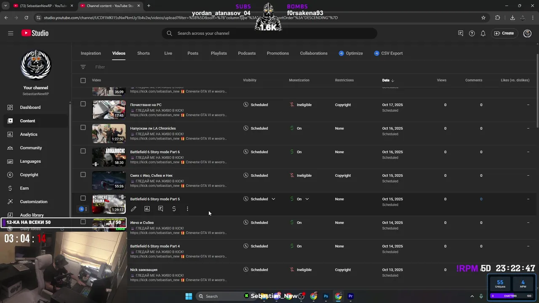Open a new browser tab
Viewport: 539px width, 303px height.
149,6
